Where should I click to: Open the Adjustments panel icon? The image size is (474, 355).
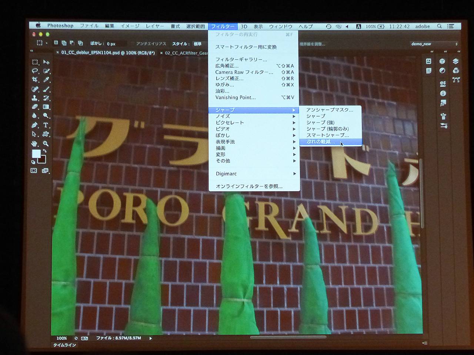click(x=443, y=70)
